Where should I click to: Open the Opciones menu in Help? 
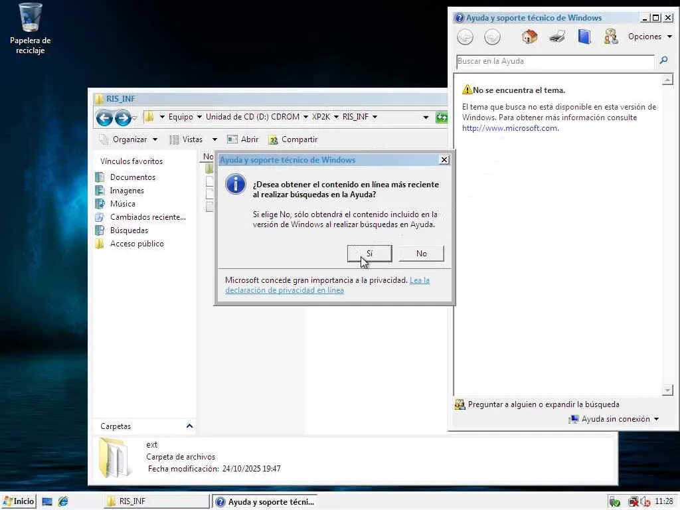tap(649, 37)
